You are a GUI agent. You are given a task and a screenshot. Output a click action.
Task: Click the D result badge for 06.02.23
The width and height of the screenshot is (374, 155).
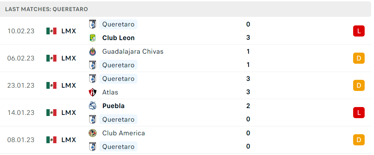click(x=359, y=58)
